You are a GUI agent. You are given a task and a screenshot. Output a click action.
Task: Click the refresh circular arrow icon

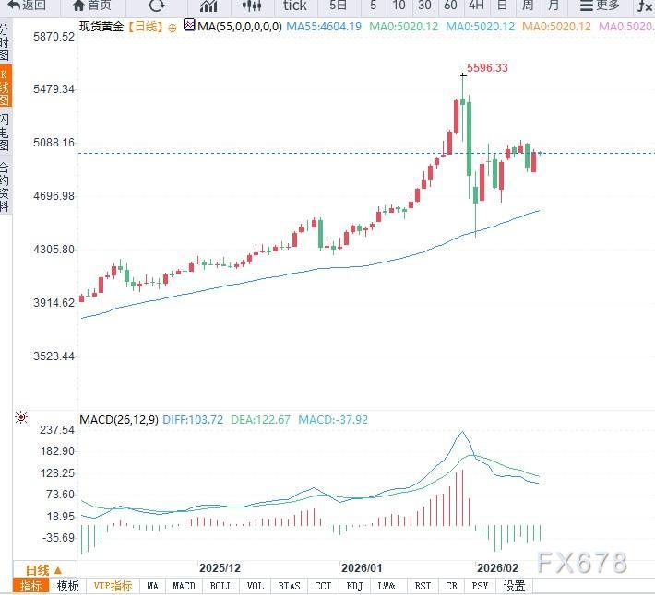point(157,5)
